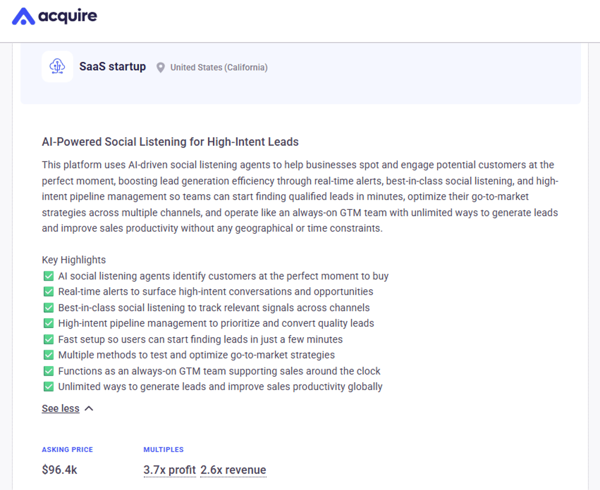This screenshot has width=600, height=490.
Task: Click the 'United States (California)' location label
Action: click(219, 67)
